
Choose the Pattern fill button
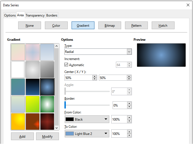[x=136, y=26]
